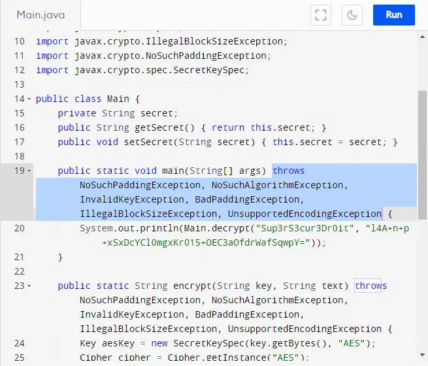
Task: Click "setSecret" method name
Action: point(148,142)
